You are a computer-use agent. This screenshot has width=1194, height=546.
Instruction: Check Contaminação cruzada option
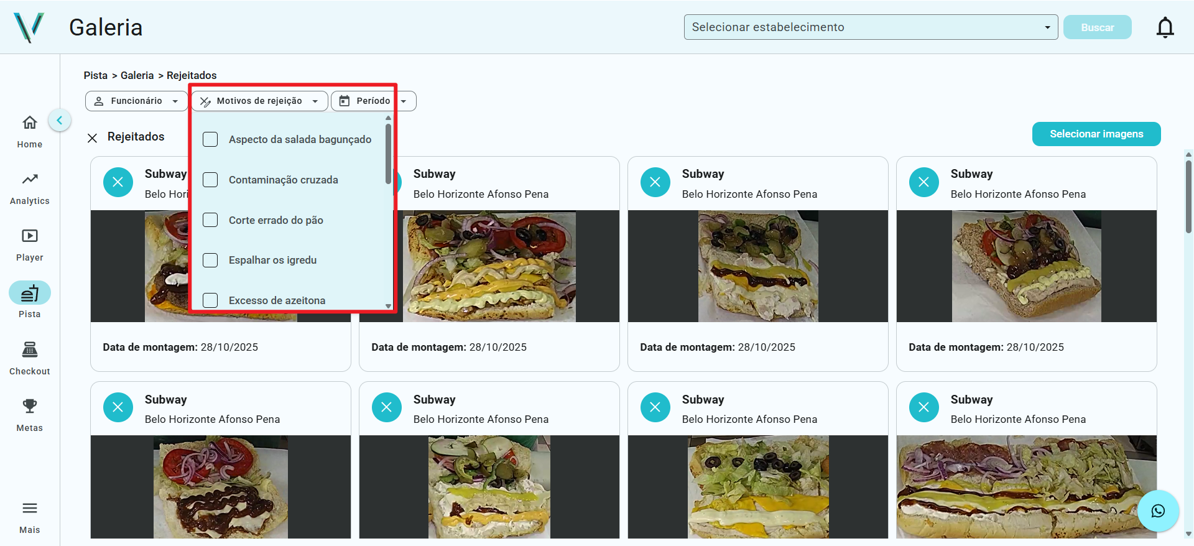(x=211, y=180)
